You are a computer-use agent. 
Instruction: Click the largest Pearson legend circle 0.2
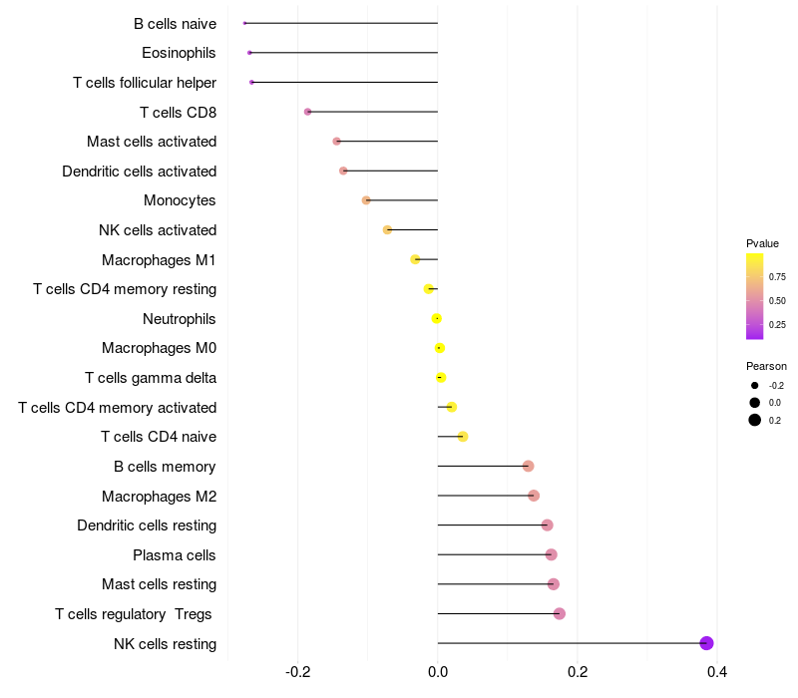(754, 420)
